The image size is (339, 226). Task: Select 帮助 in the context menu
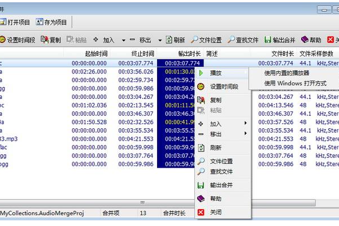tap(216, 198)
